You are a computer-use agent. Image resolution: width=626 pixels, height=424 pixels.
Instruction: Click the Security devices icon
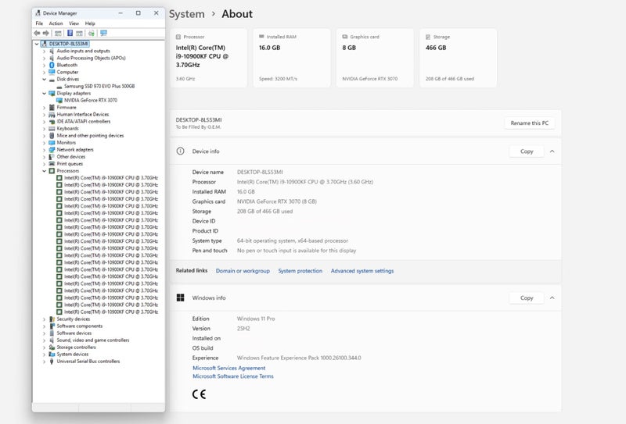coord(52,319)
